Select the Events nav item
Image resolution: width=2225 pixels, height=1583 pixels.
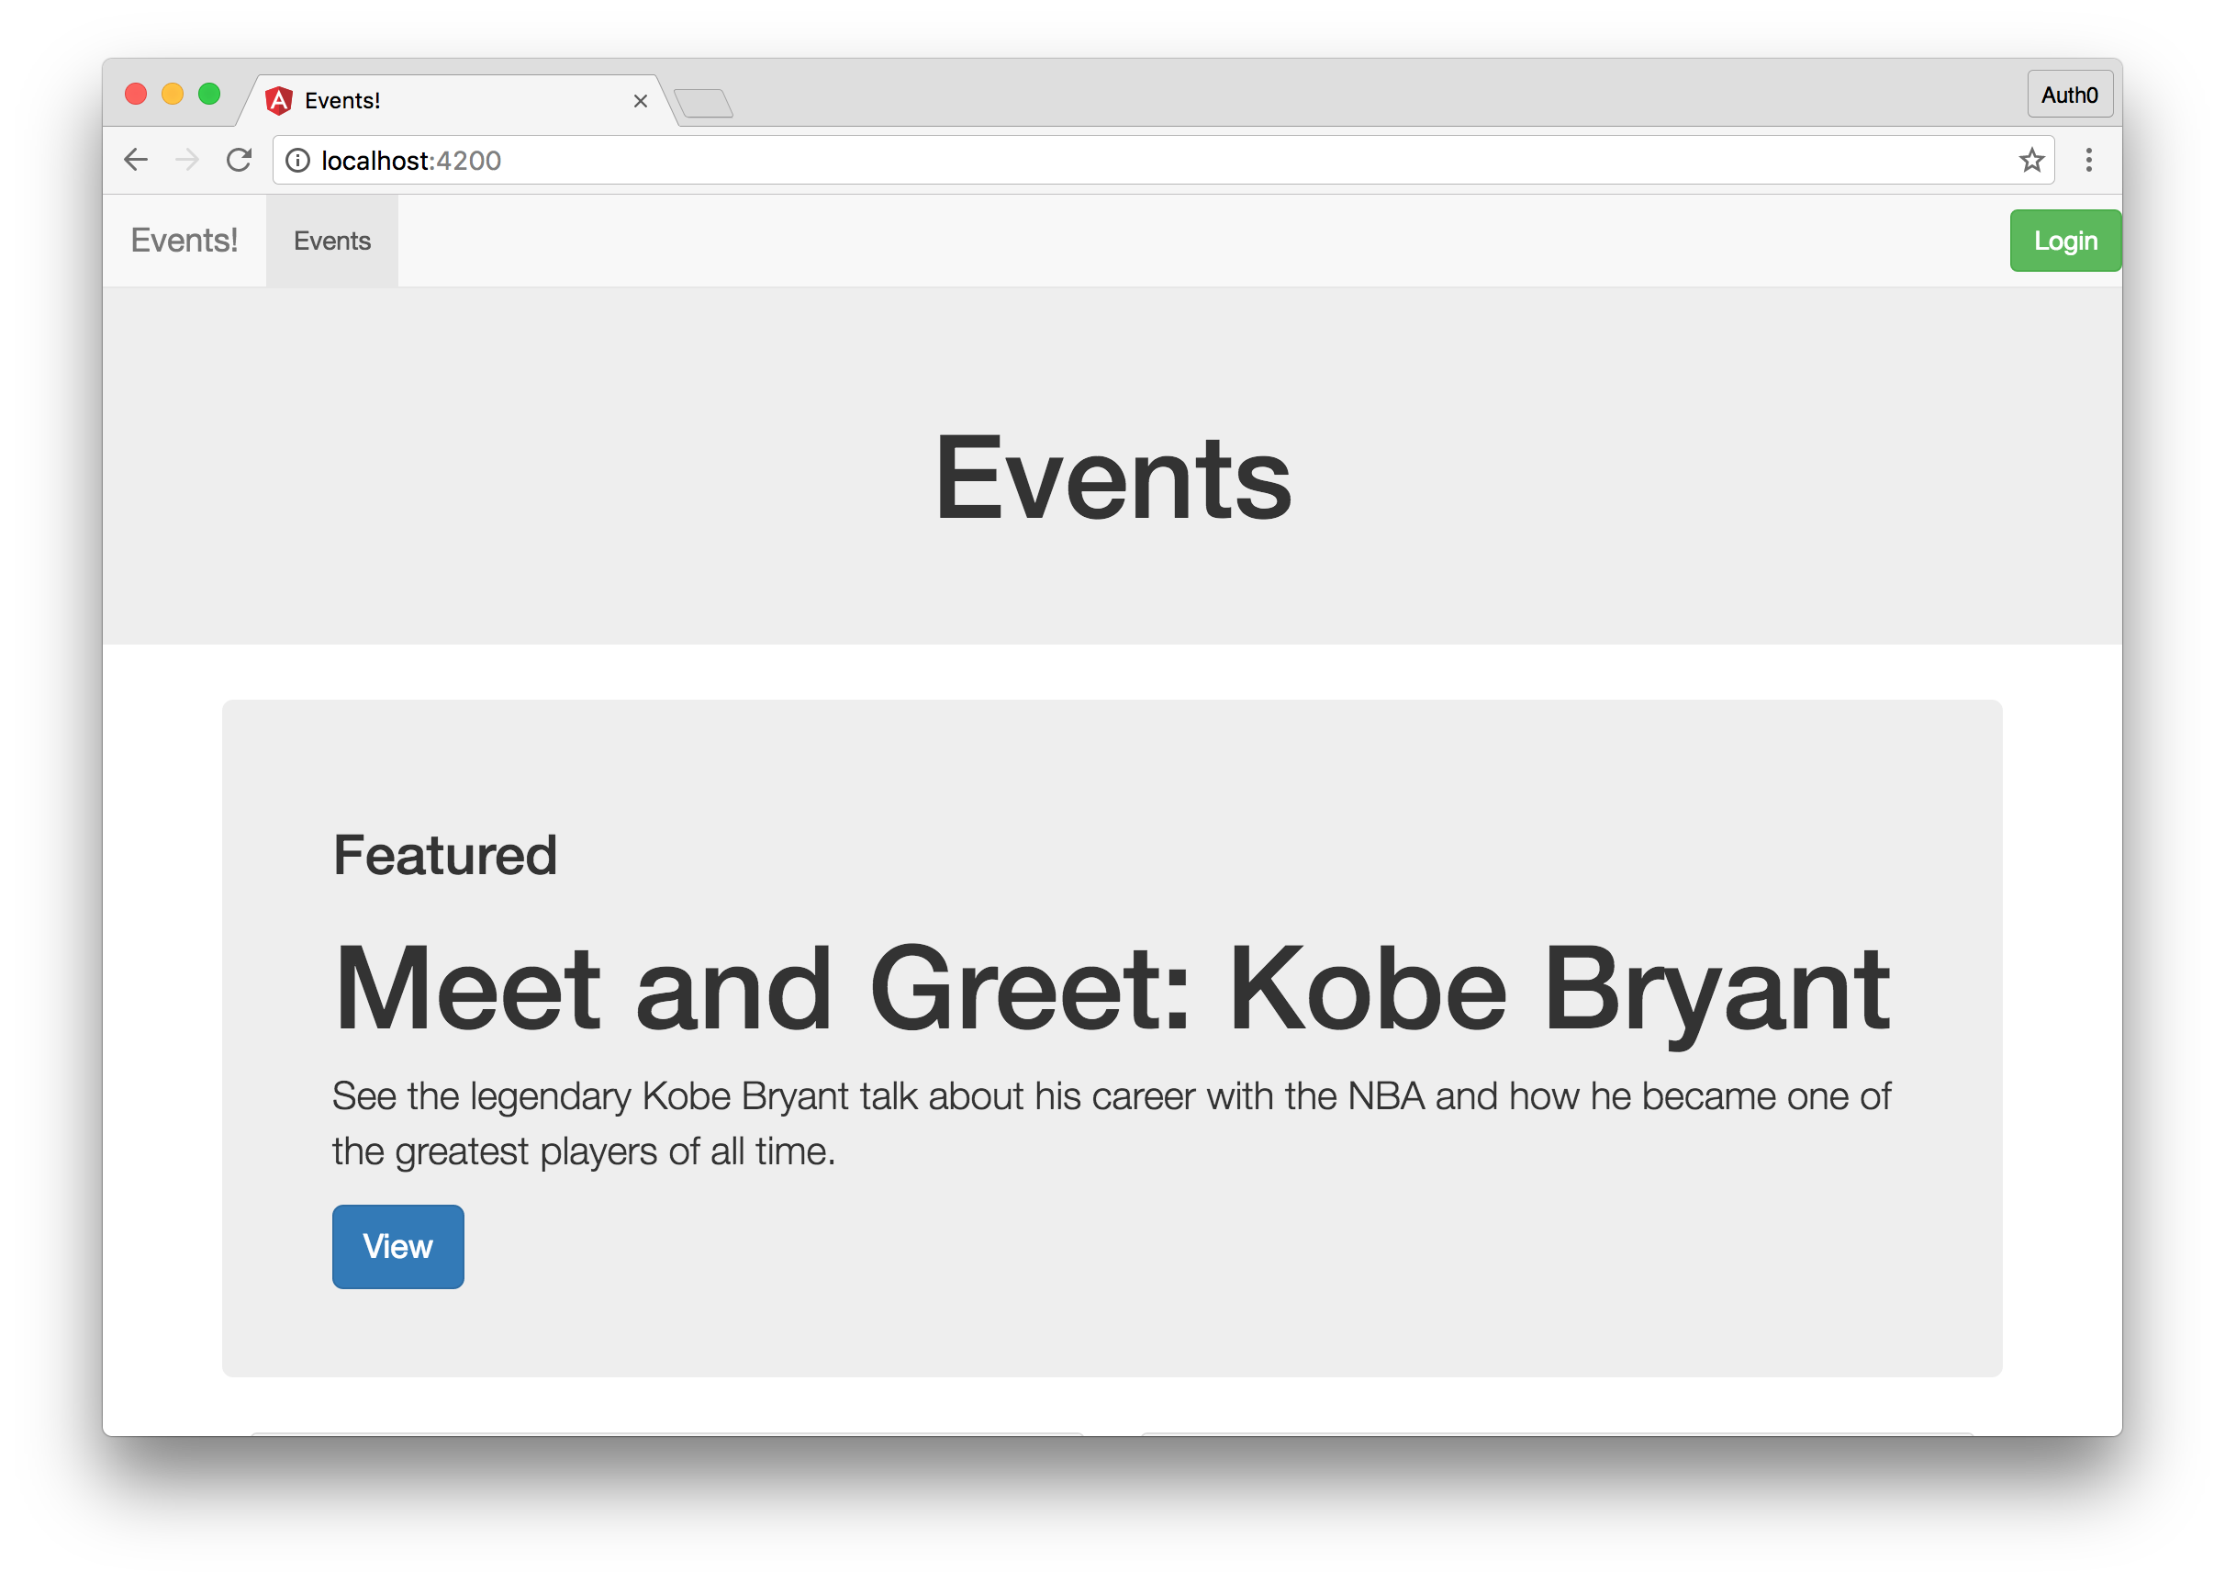(x=332, y=241)
